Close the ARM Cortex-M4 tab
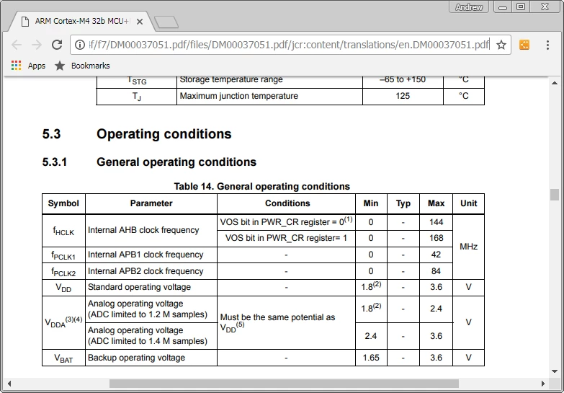The image size is (564, 393). (x=140, y=22)
